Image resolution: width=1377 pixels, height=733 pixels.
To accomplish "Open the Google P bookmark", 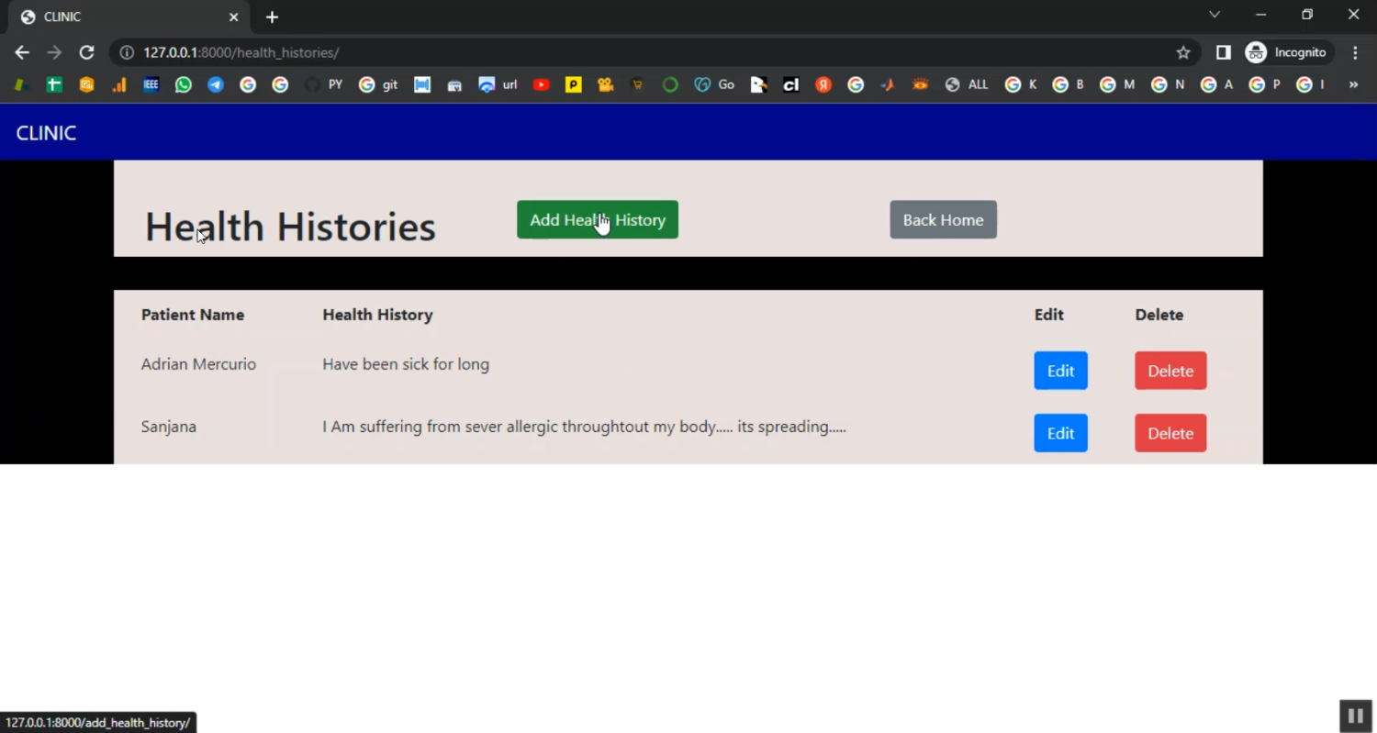I will tap(1265, 84).
